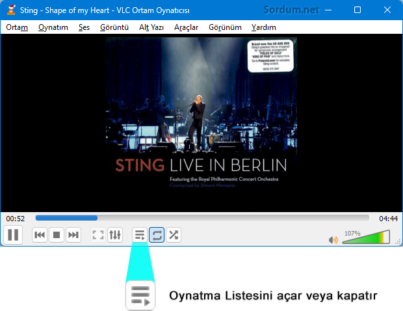Open extended settings and effects
Viewport: 403px width, 311px height.
(115, 235)
